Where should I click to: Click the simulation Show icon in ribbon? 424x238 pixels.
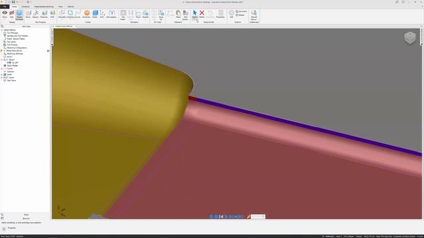[138, 15]
